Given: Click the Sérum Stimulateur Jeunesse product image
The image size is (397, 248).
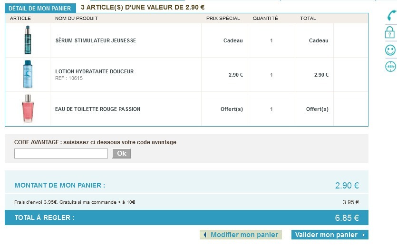Looking at the screenshot, I should pos(28,40).
